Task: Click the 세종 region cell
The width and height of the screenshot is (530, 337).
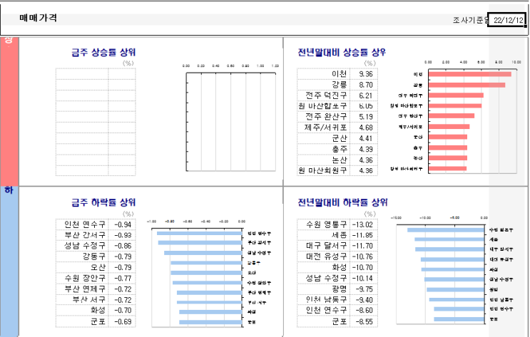Action: coord(323,235)
